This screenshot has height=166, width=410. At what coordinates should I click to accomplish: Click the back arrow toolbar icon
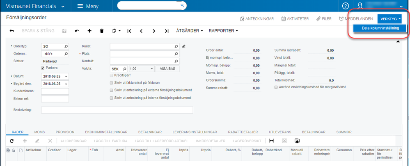coord(12,31)
